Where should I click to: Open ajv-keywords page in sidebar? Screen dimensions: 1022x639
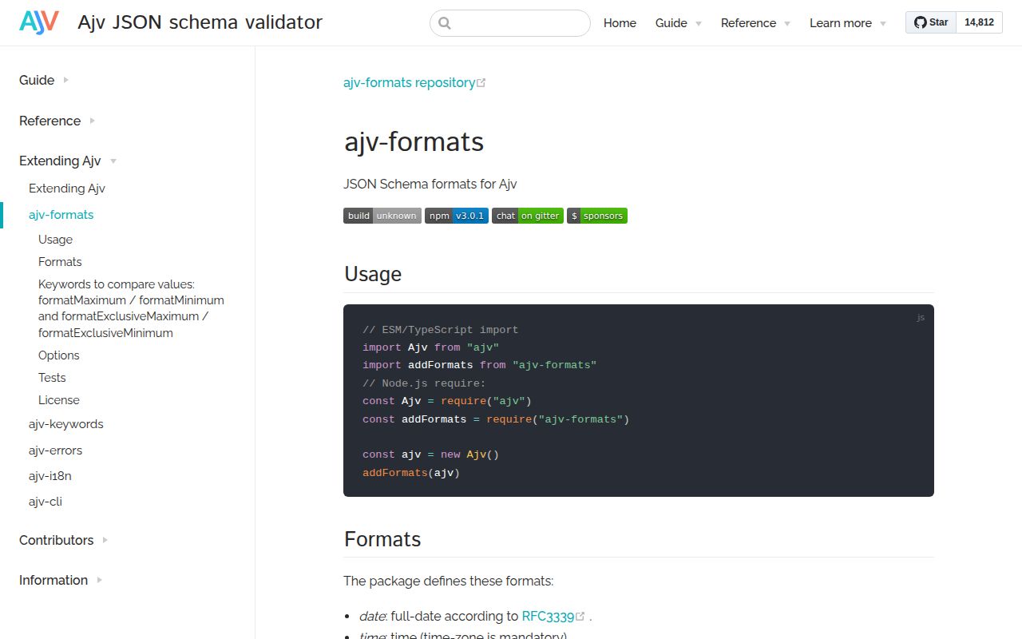tap(66, 424)
